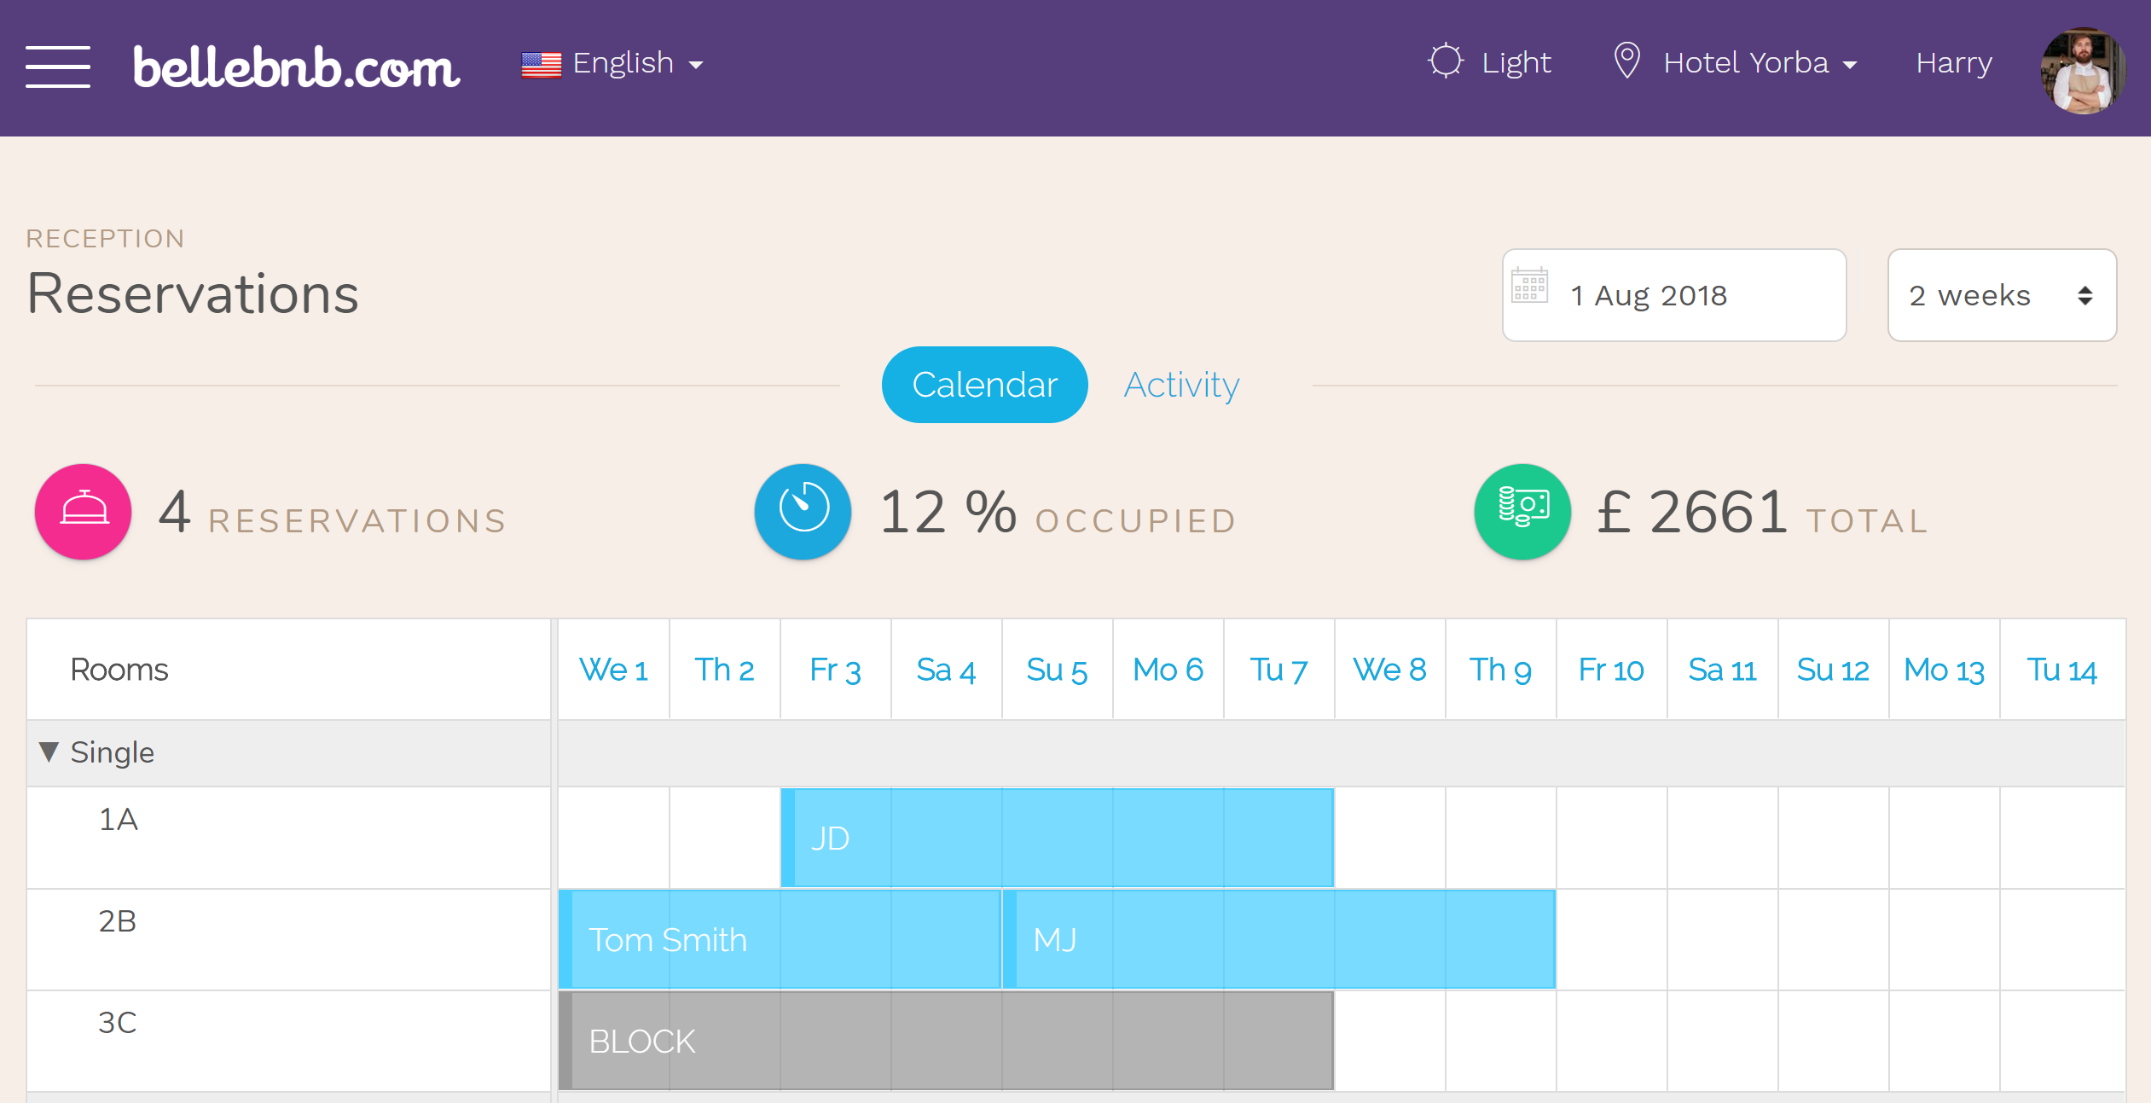The width and height of the screenshot is (2151, 1103).
Task: Click the pink reservations bell icon
Action: pos(84,512)
